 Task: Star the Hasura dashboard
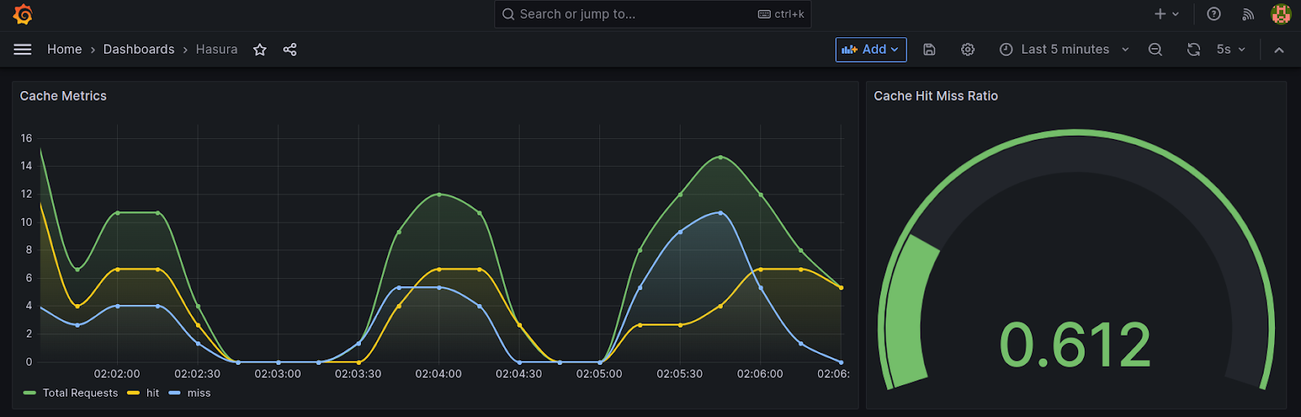(x=259, y=50)
